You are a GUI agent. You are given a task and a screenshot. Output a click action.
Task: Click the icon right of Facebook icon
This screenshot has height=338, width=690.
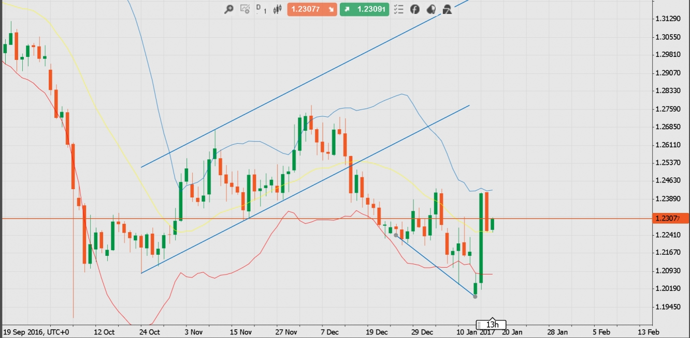[x=431, y=9]
